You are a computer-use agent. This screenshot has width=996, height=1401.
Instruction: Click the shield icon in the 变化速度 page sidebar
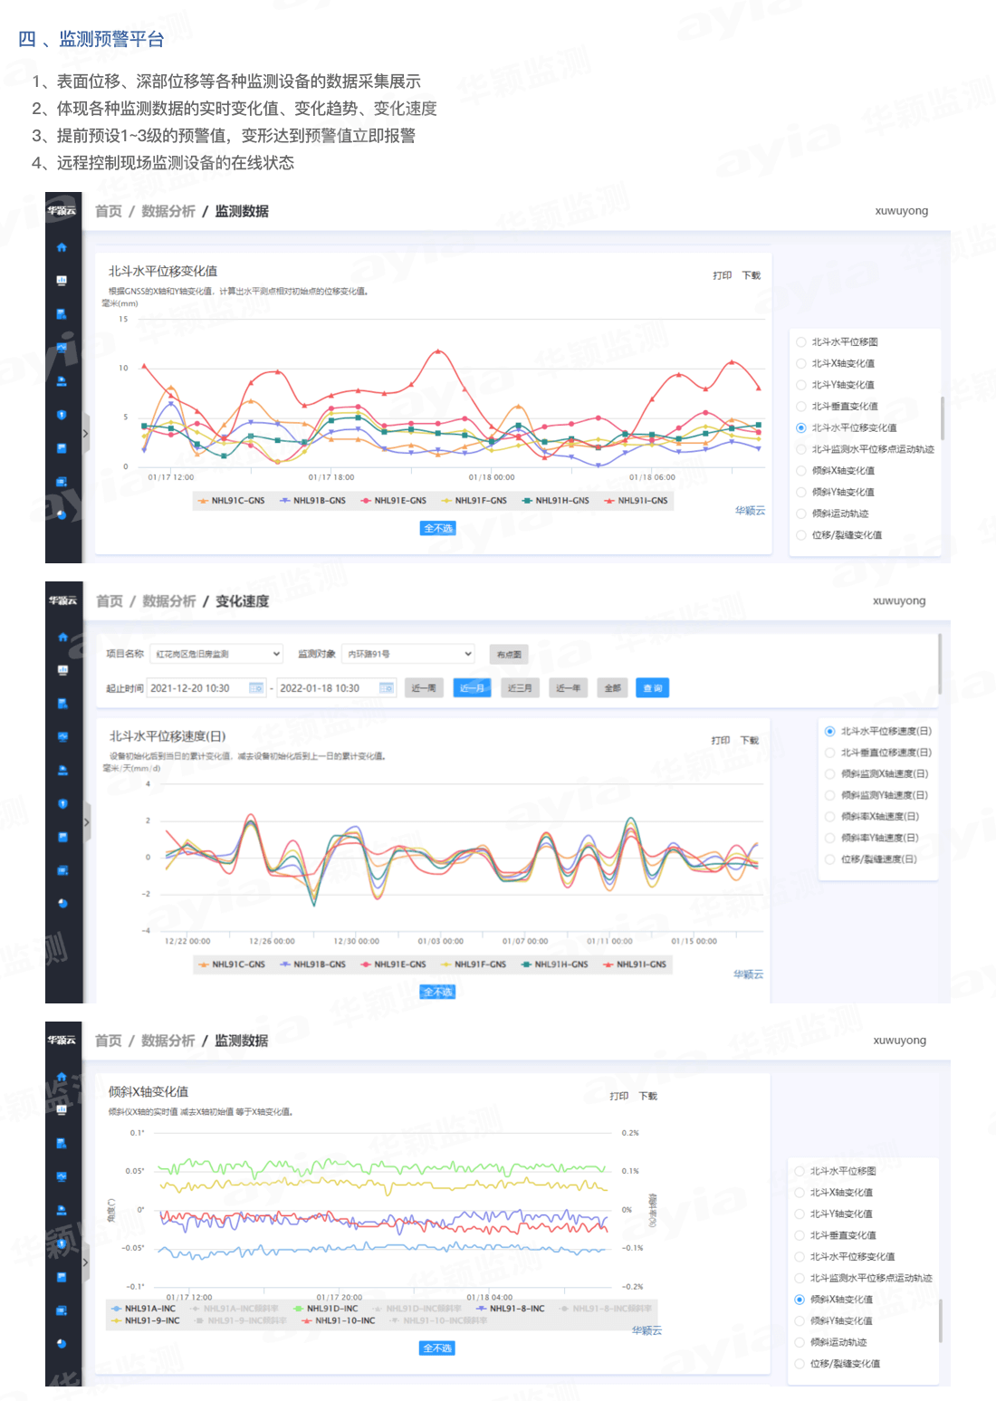62,803
